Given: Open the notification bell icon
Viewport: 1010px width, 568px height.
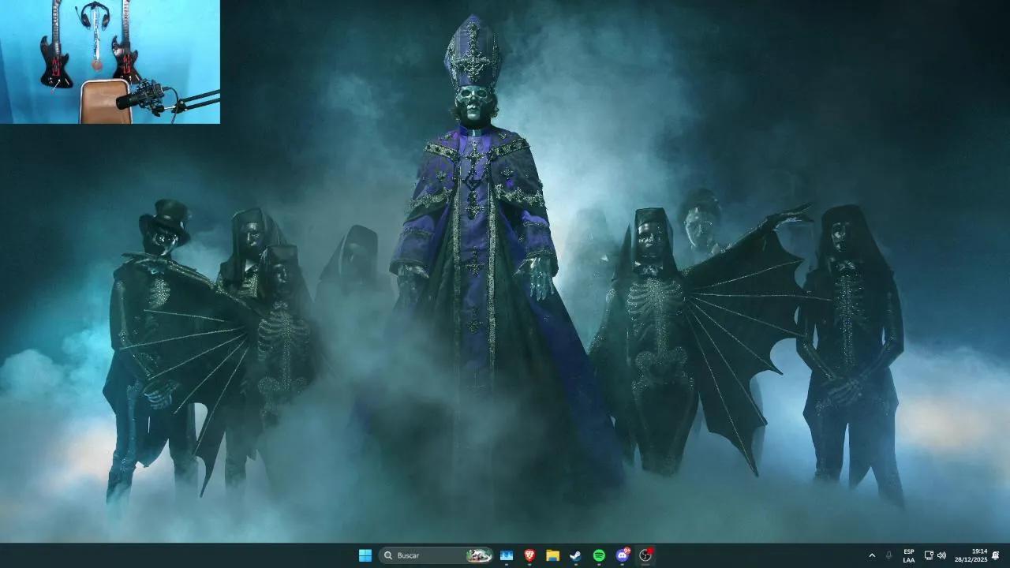Looking at the screenshot, I should tap(996, 555).
